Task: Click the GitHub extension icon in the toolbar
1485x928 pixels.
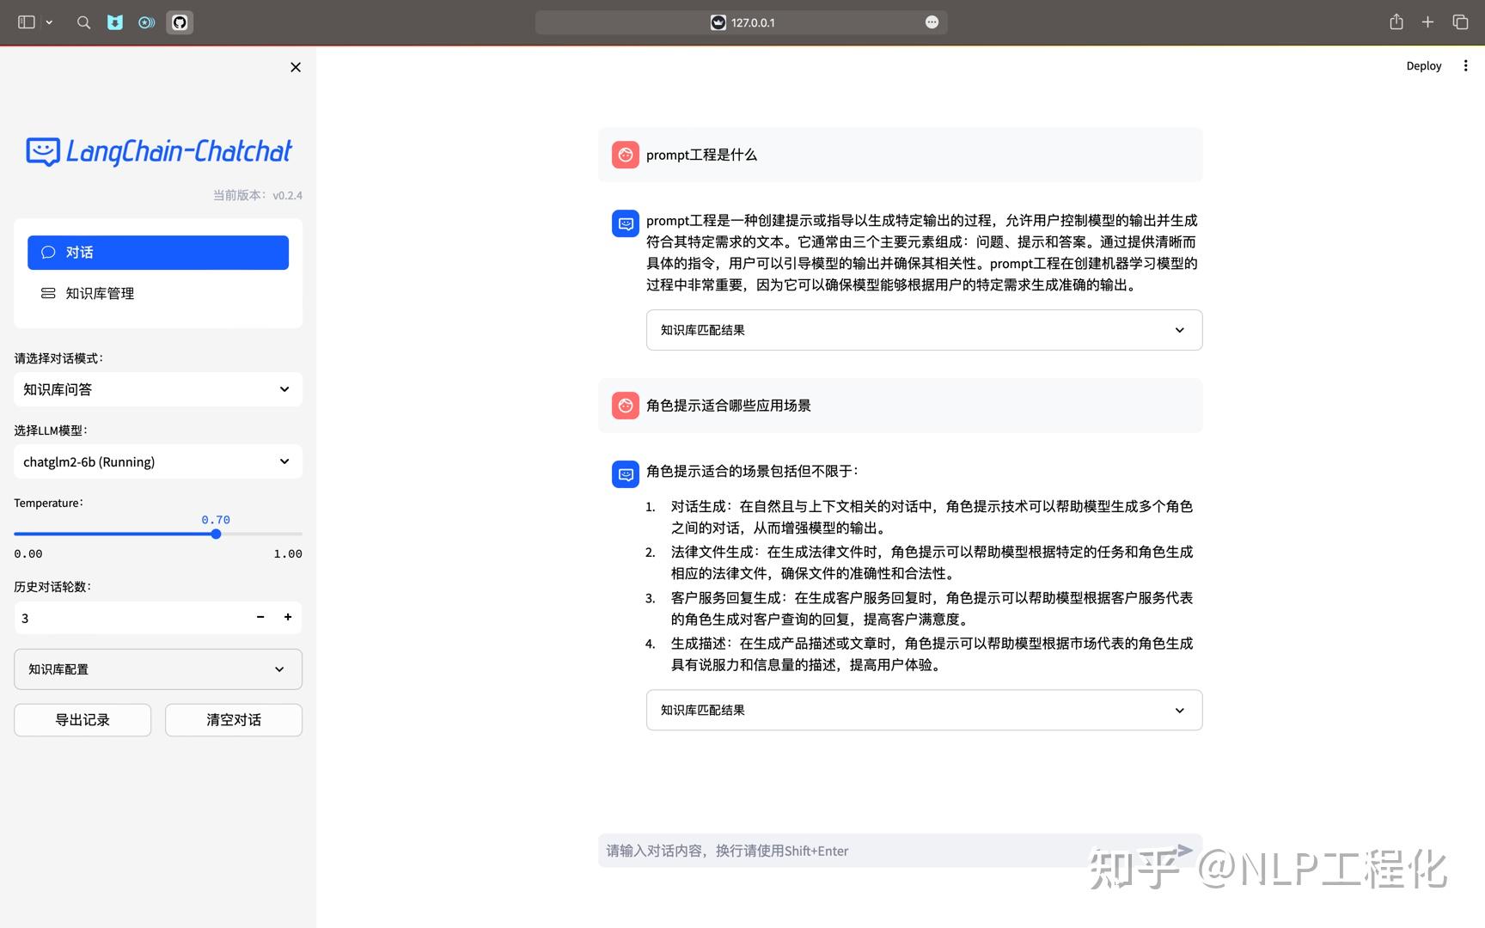Action: coord(179,22)
